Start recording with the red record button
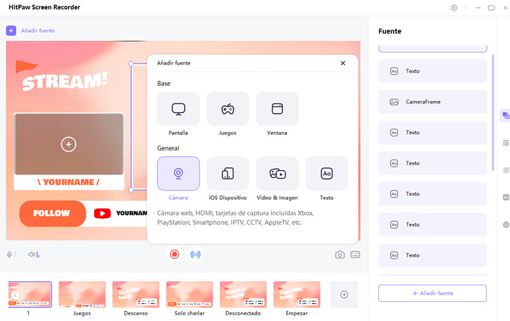This screenshot has width=510, height=321. point(175,254)
